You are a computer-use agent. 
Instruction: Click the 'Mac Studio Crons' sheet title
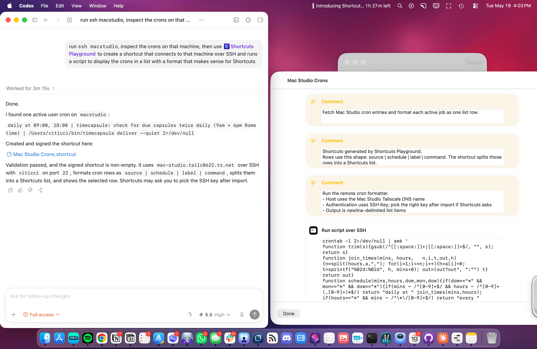coord(307,81)
